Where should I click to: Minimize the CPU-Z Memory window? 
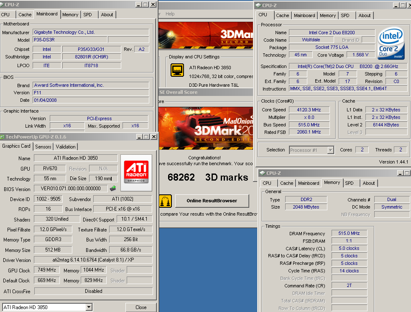point(400,173)
